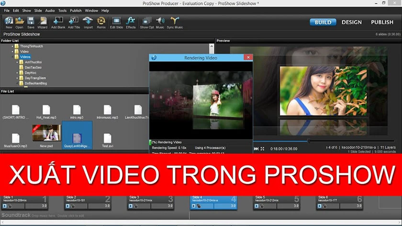Expand the ThongTinHuuIch folder
The width and height of the screenshot is (402, 226).
click(12, 46)
